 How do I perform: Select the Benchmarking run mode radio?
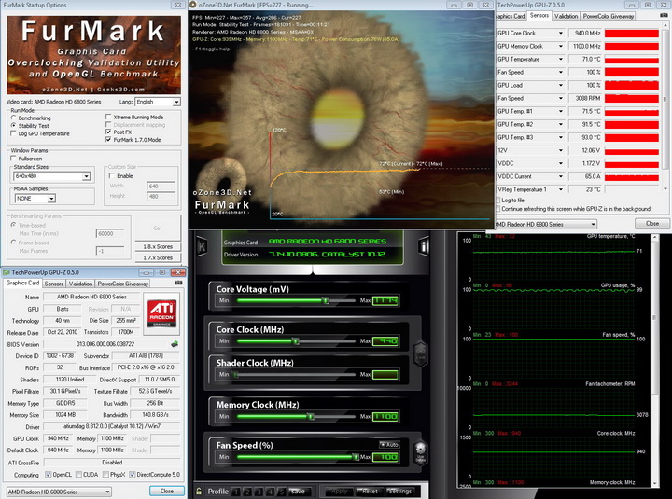point(14,118)
